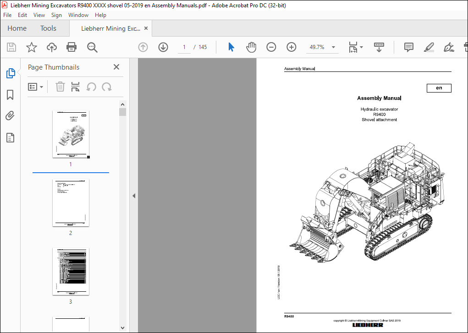Activate the Hand pan tool
Viewport: 468px width, 333px height.
(x=251, y=47)
